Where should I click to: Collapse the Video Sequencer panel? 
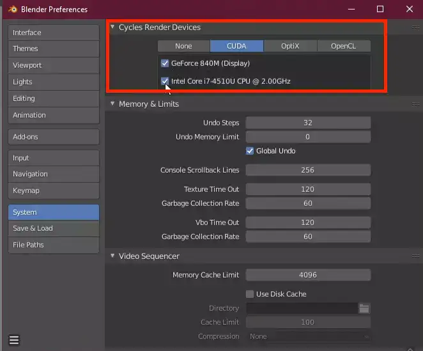[112, 256]
